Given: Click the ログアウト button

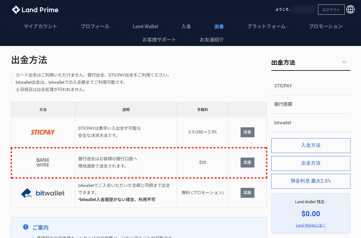Looking at the screenshot, I should 331,10.
